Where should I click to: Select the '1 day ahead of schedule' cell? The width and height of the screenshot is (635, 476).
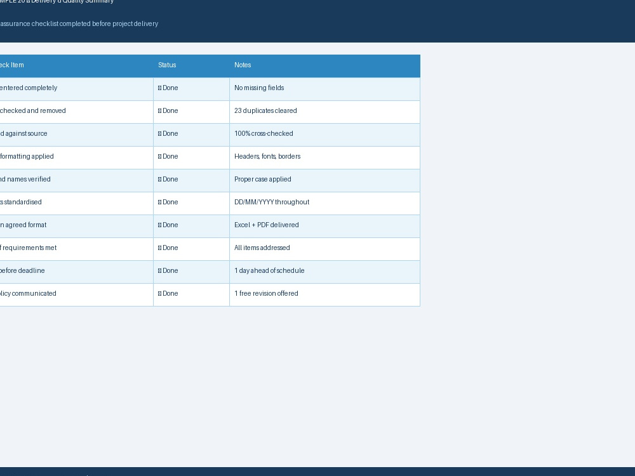[324, 272]
